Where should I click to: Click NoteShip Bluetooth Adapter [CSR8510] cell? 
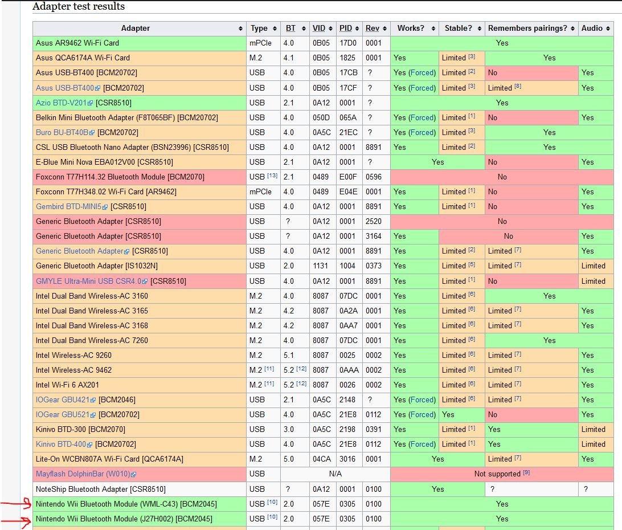[x=139, y=489]
